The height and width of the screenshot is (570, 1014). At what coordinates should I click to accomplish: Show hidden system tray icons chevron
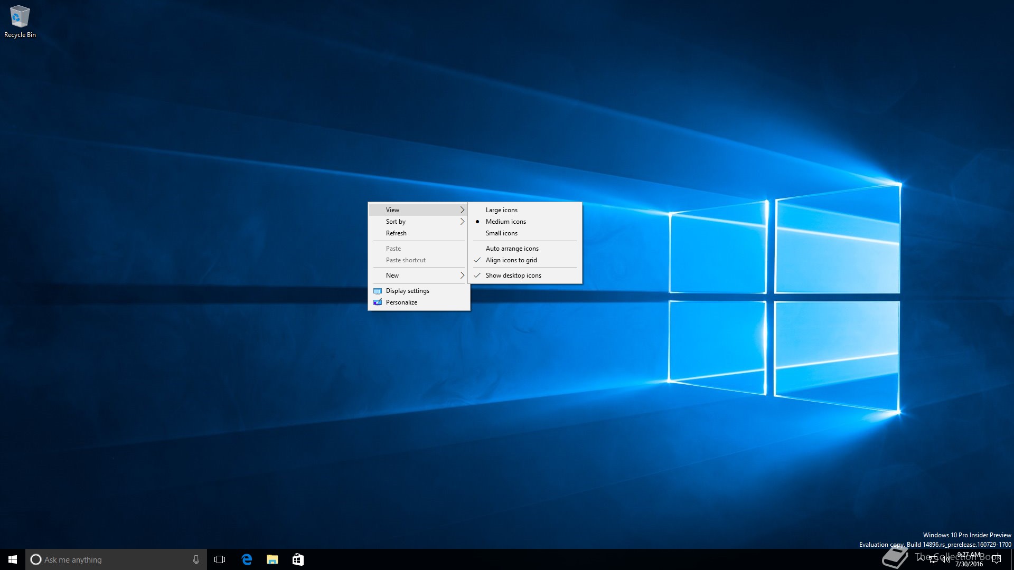[921, 558]
